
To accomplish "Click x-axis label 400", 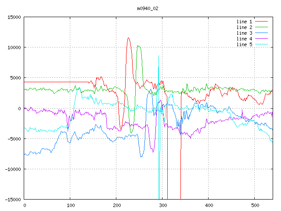I will [209, 205].
